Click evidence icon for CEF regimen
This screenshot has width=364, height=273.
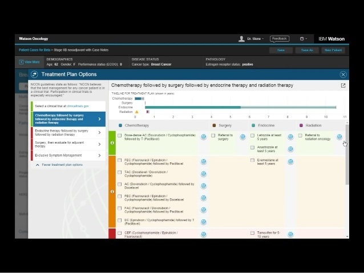tap(204, 234)
